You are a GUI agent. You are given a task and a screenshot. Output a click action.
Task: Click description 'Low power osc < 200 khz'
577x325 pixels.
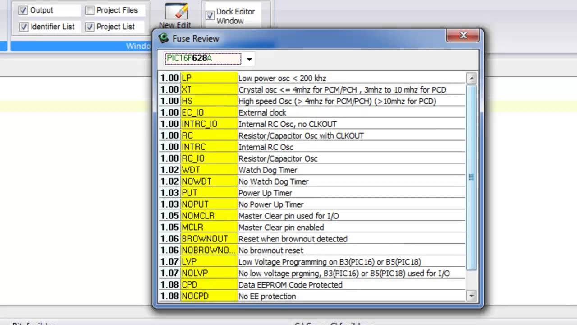click(282, 78)
